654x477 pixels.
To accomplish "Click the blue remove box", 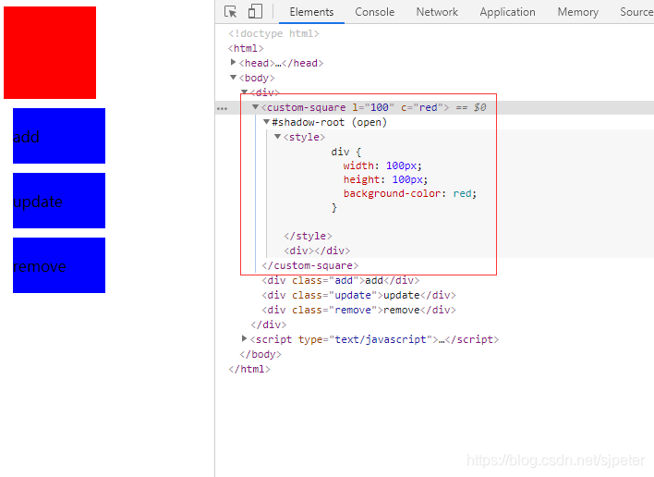I will (59, 265).
